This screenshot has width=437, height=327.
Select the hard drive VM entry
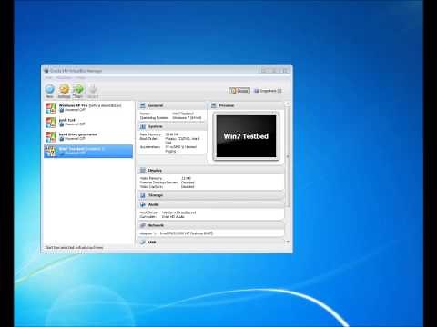88,136
